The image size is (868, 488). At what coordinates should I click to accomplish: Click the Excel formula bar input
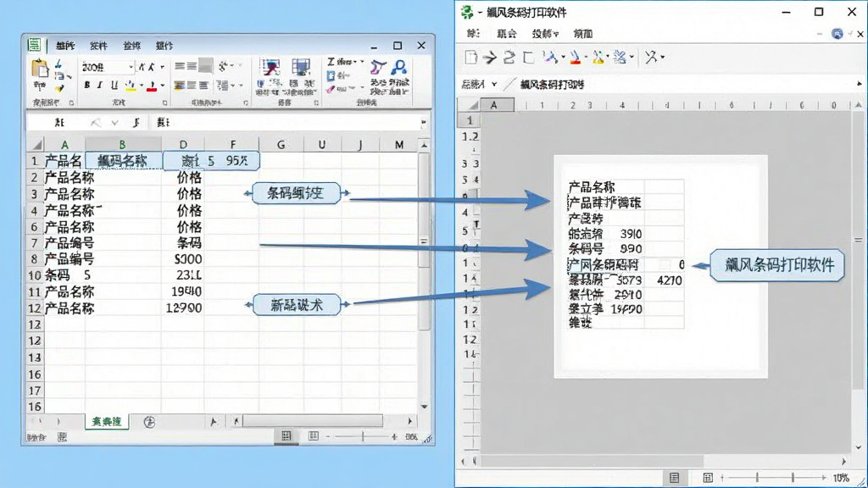tap(285, 122)
